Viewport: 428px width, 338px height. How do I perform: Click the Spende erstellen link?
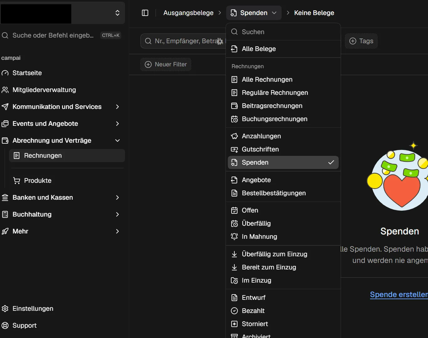(399, 294)
